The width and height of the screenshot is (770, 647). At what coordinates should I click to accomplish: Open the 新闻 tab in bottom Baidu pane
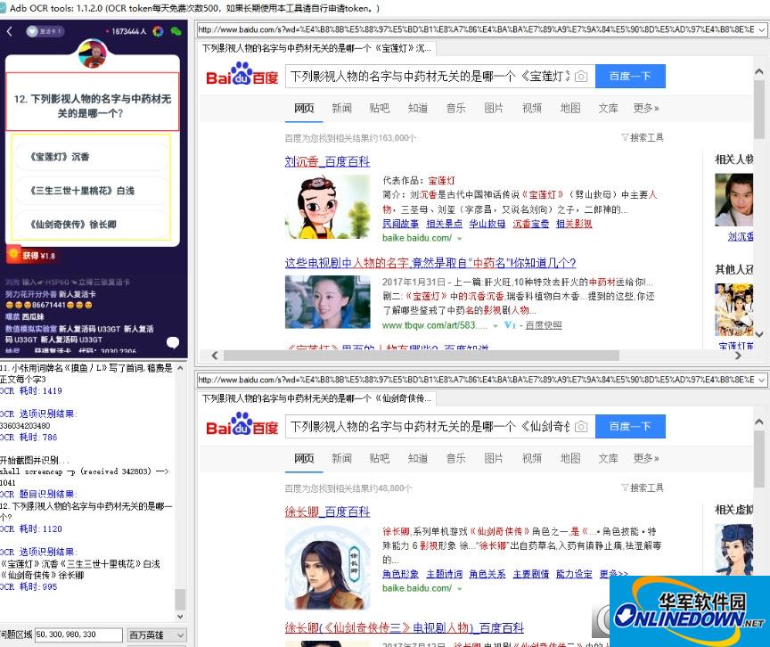tap(341, 459)
